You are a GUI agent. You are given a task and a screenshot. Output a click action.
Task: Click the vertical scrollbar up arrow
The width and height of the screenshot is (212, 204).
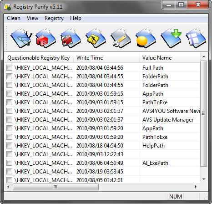[204, 56]
